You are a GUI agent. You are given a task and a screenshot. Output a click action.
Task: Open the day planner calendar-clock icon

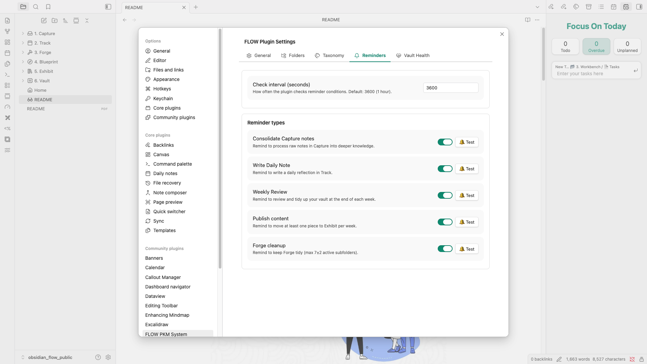(626, 7)
